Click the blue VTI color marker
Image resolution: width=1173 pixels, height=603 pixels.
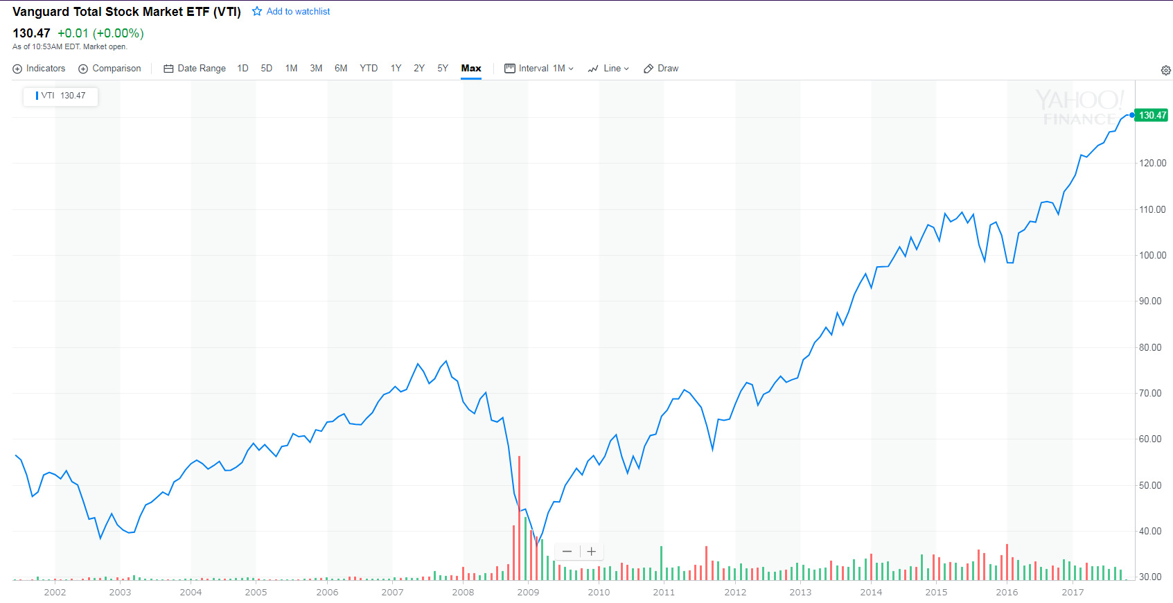pyautogui.click(x=37, y=96)
